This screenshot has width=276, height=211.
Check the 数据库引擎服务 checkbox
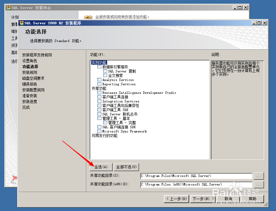[x=99, y=67]
